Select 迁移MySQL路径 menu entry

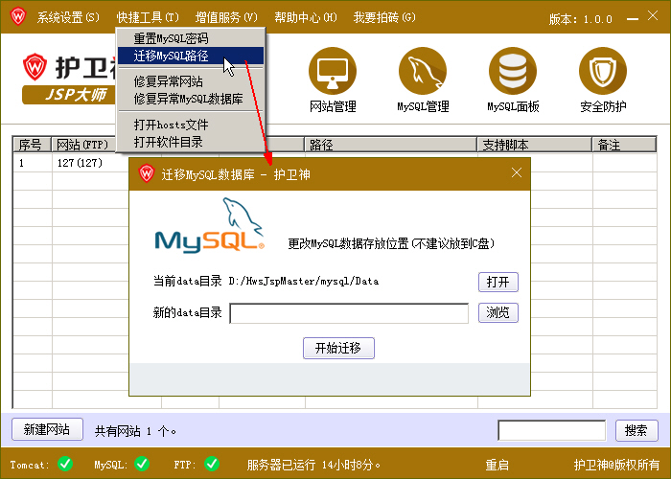[191, 56]
